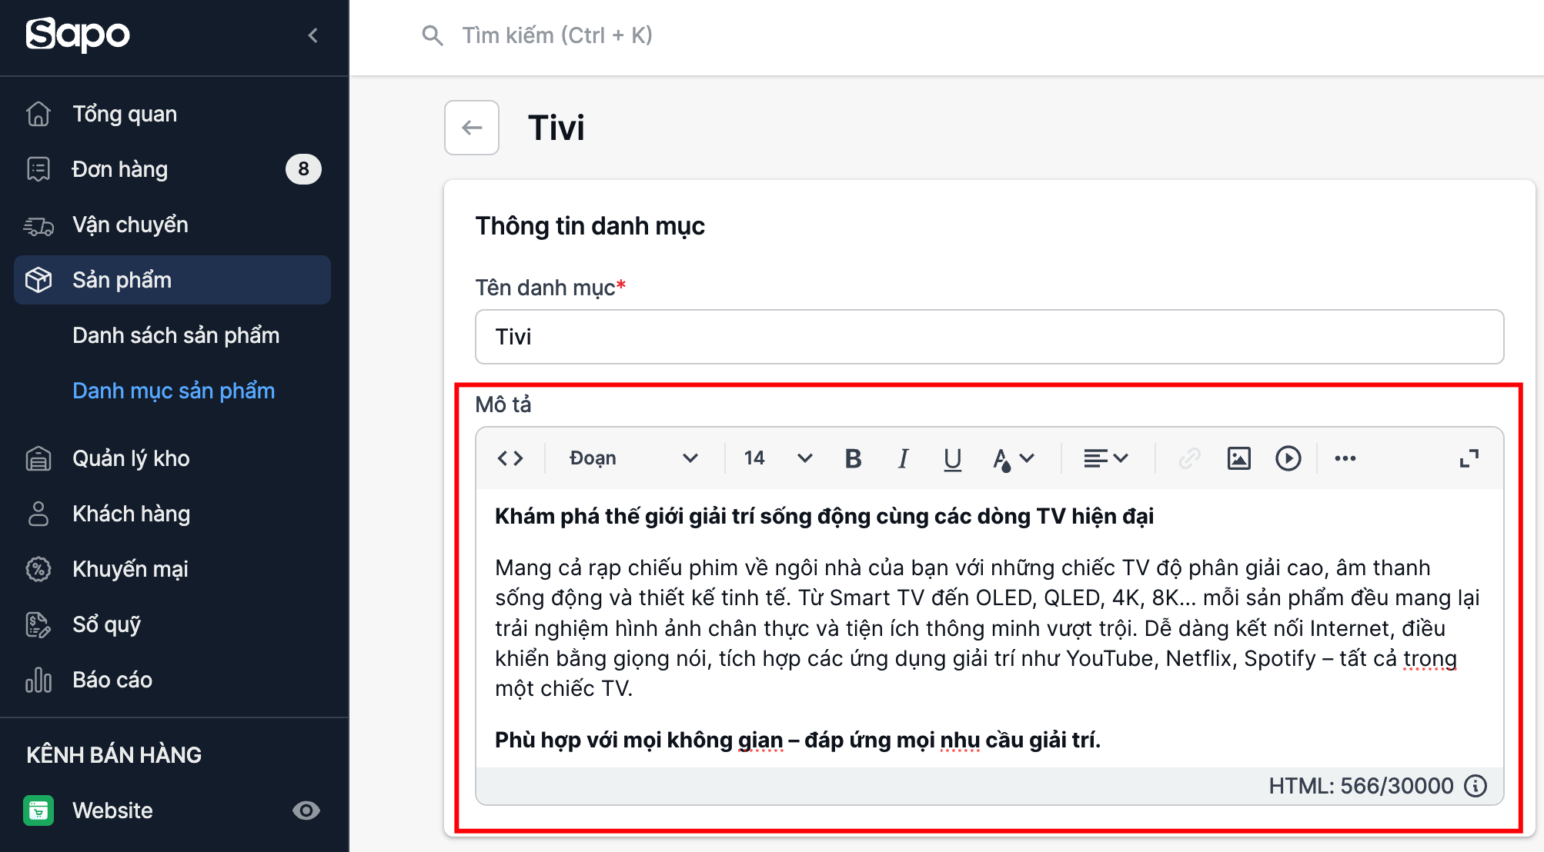Viewport: 1544px width, 852px height.
Task: Toggle Website channel visibility eye icon
Action: pyautogui.click(x=306, y=810)
